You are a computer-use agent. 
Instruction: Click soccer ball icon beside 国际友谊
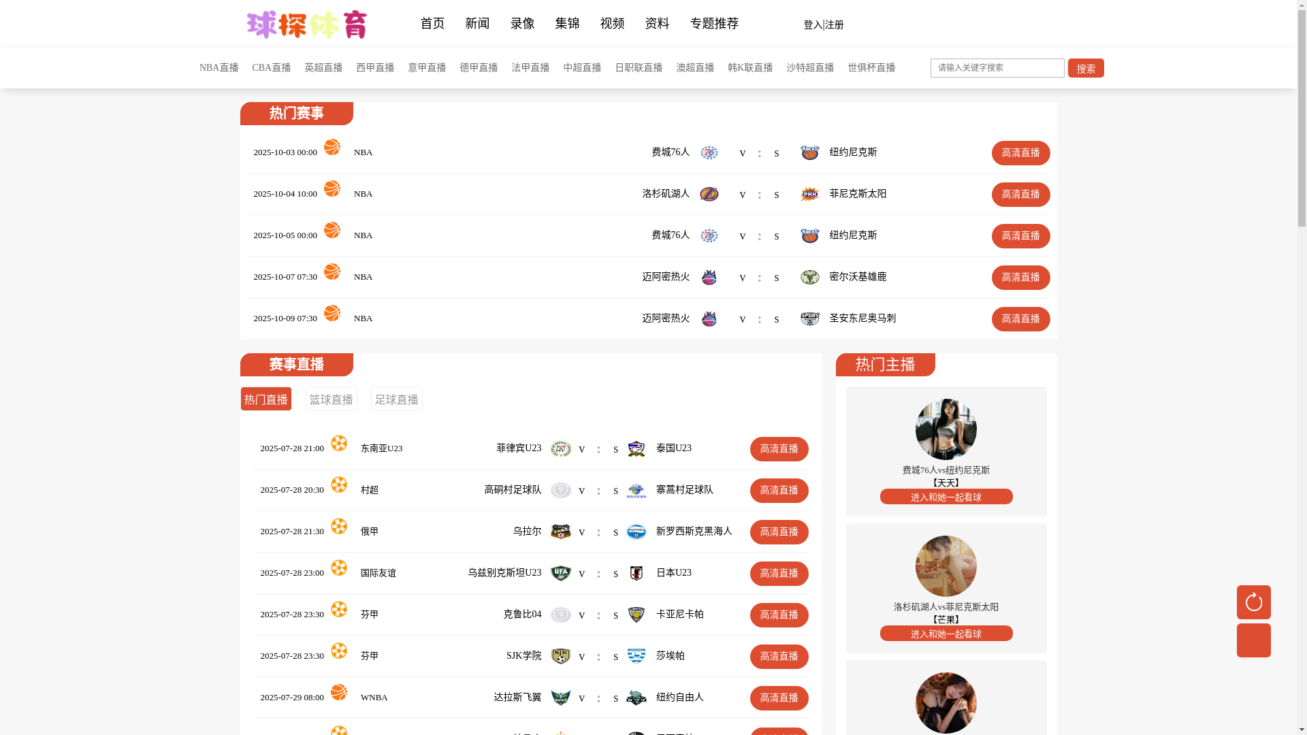pyautogui.click(x=339, y=568)
